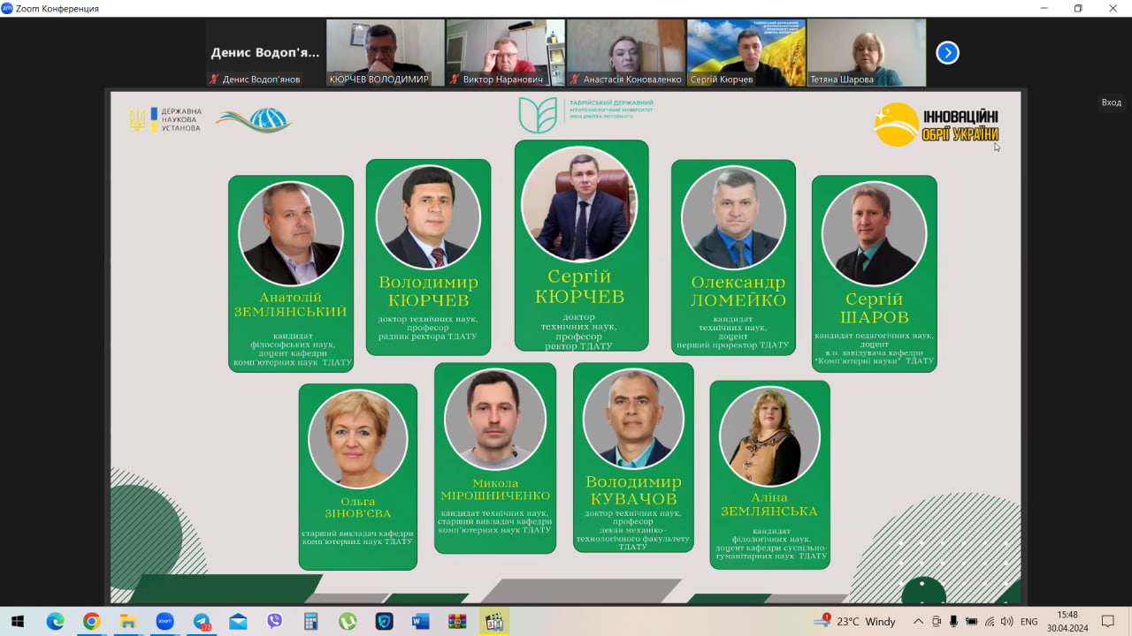Screen dimensions: 1132x636
Task: Open Денис Водоп'янов participant video tile
Action: (265, 53)
